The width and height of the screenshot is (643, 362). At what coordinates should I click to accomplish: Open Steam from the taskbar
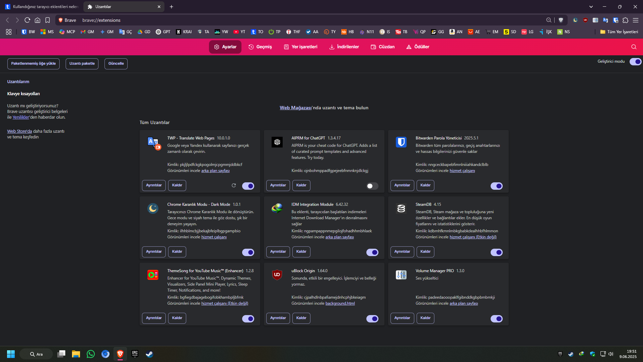[149, 354]
